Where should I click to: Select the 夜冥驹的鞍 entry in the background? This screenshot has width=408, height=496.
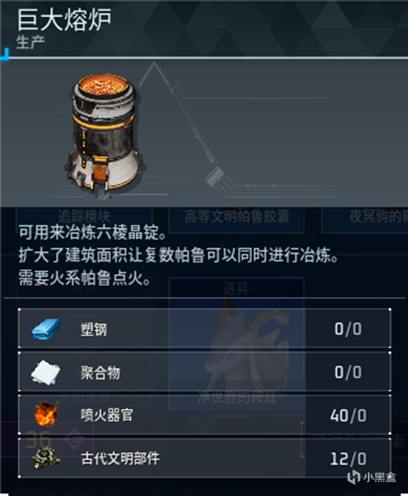[378, 217]
